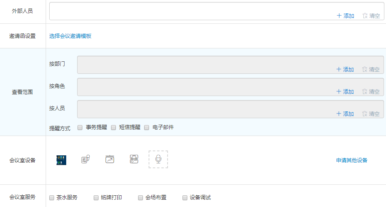Select the desktop screenshot equipment thumbnail
Viewport: 386px width, 207px height.
coord(61,160)
